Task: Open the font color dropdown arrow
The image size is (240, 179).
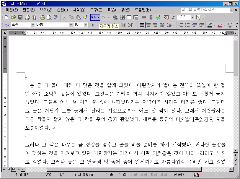Action: (225, 25)
